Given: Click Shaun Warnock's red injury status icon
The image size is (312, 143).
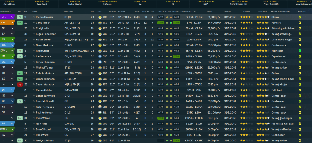Looking at the screenshot, I should click(x=20, y=84).
